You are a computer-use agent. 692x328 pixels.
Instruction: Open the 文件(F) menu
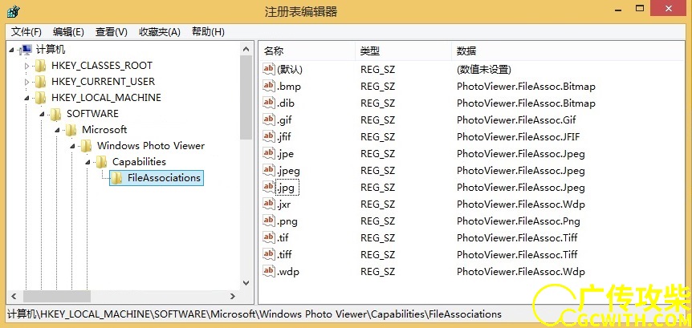[x=26, y=32]
